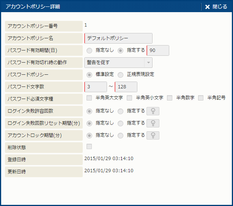Screen dimensions: 233x206
Task: Click the lightbulb icon for アカウントロック期間
Action: coord(153,135)
